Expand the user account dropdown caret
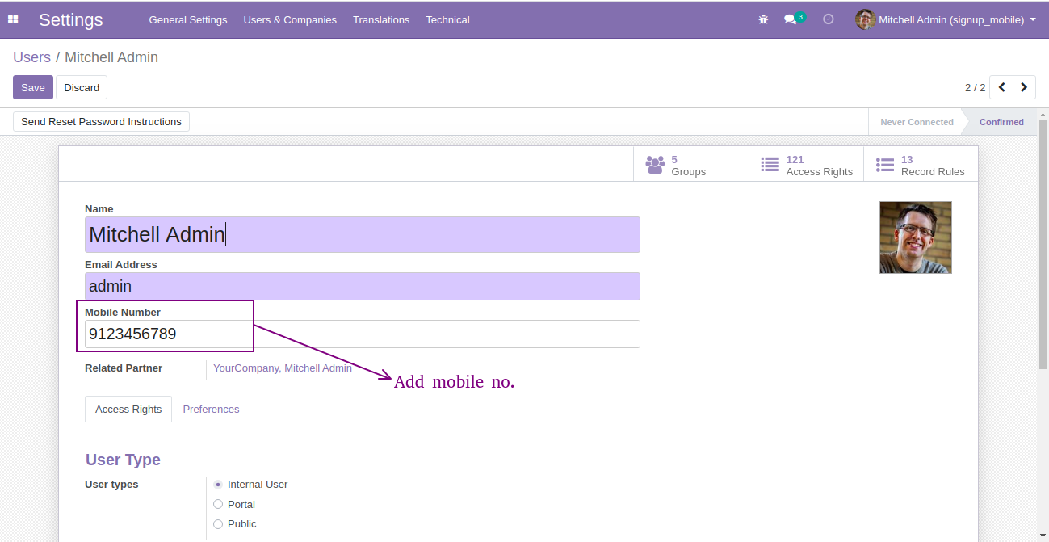 coord(1033,19)
